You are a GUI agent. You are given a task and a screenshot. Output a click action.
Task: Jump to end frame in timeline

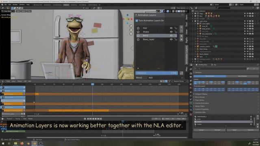101,119
